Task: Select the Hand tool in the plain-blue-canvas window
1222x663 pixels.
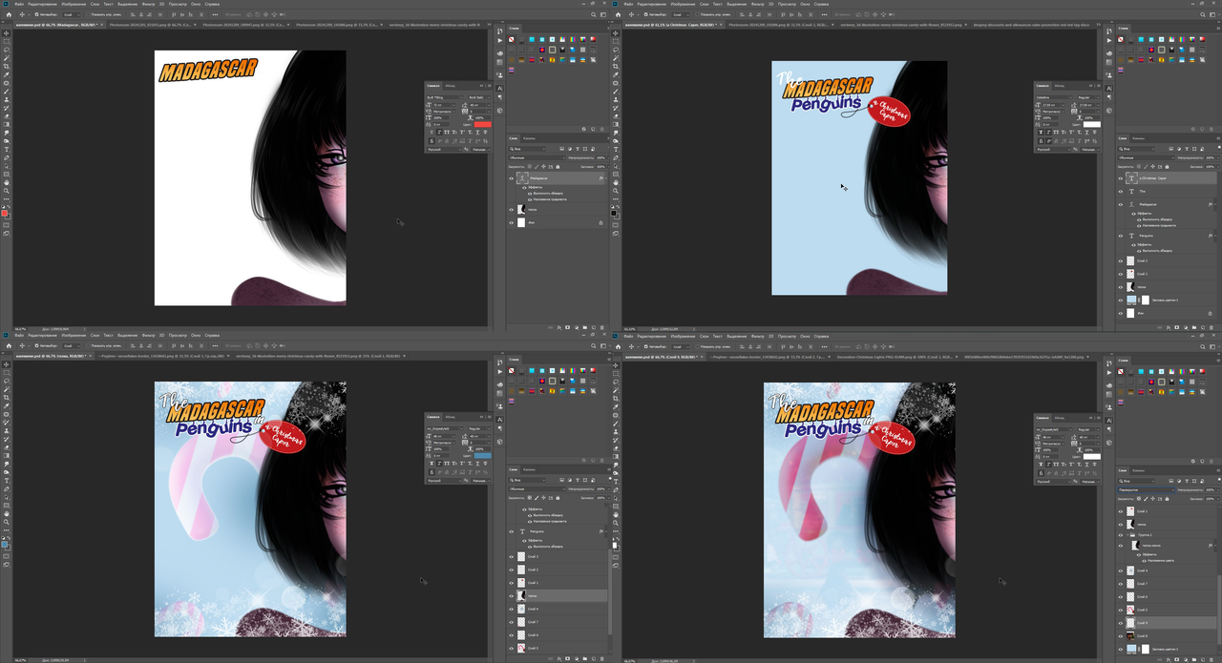Action: click(x=616, y=183)
